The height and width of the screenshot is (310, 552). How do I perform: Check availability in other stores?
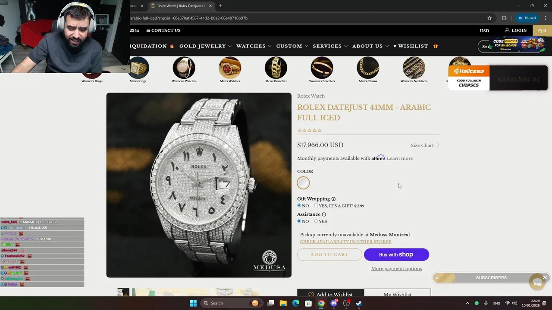tap(345, 242)
